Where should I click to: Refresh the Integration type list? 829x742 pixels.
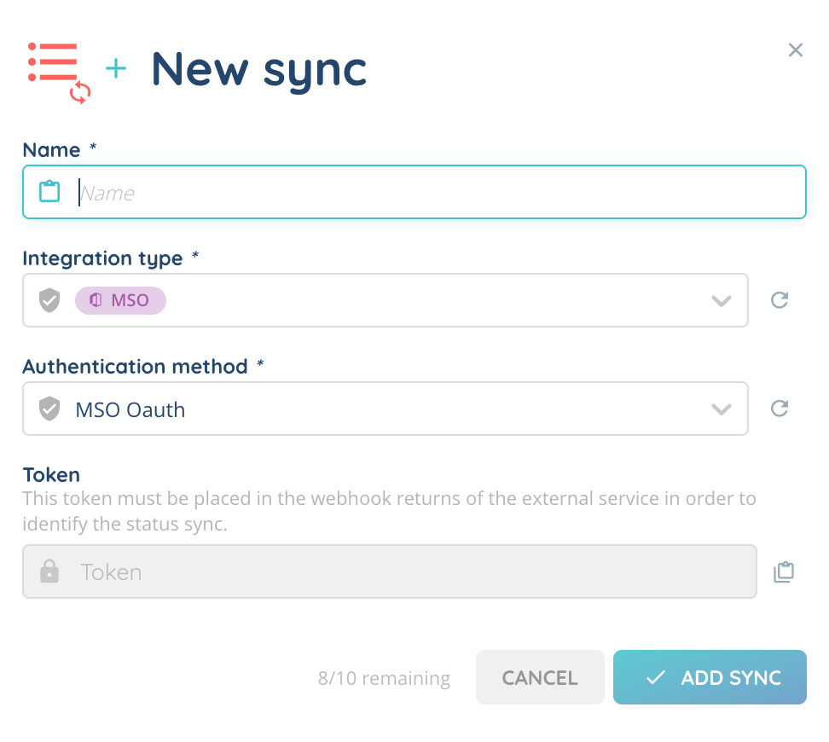point(779,300)
